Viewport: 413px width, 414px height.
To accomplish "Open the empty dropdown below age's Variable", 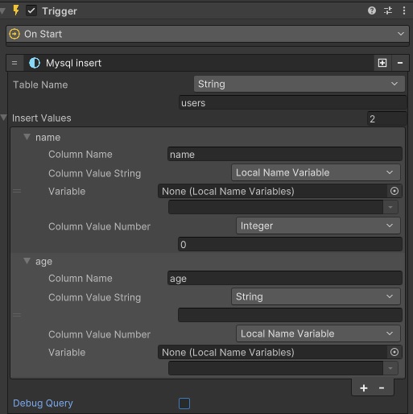I will 283,368.
